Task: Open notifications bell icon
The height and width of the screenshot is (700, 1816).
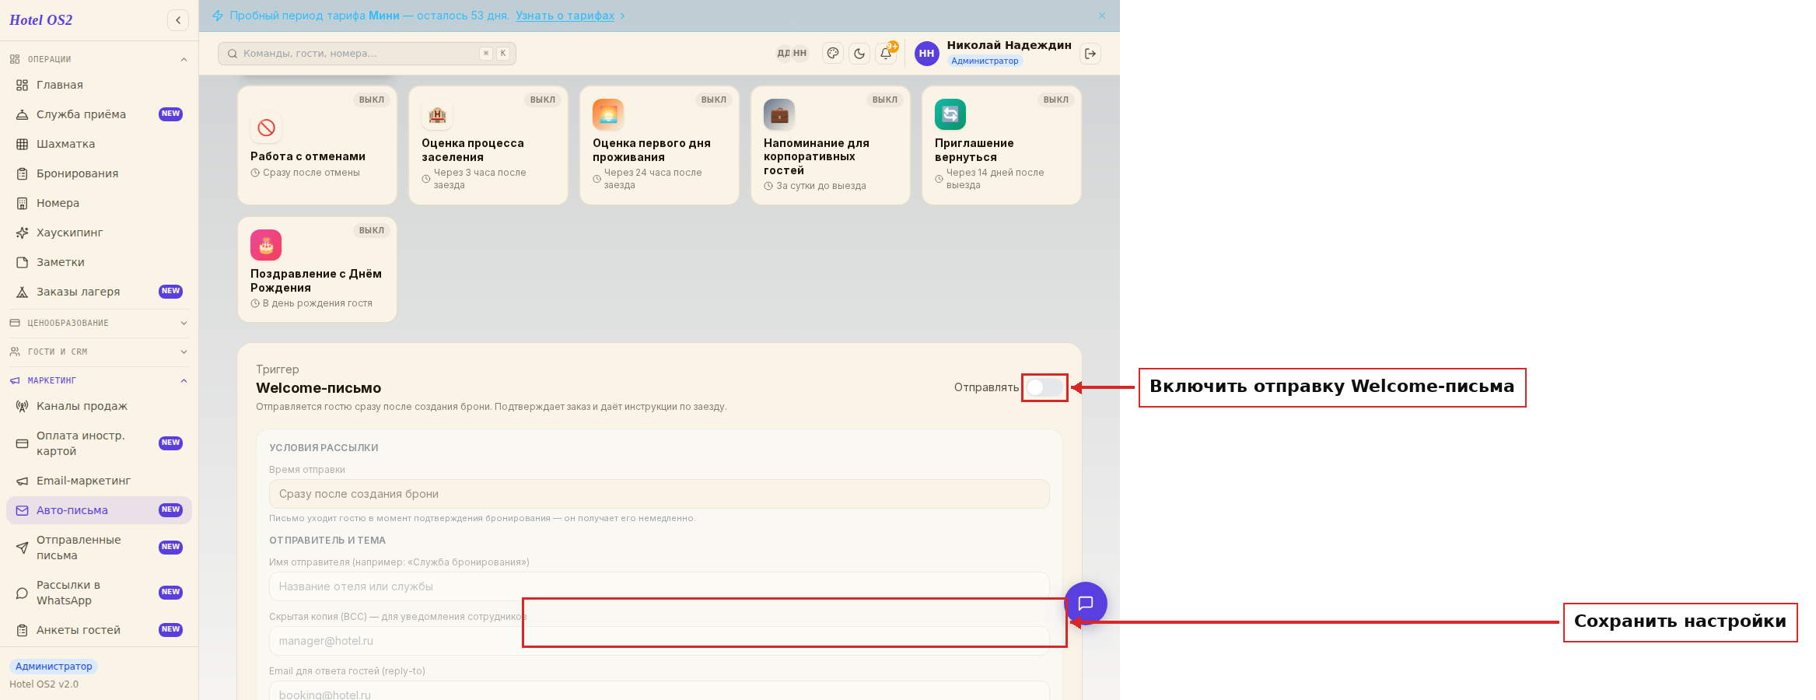Action: [886, 54]
